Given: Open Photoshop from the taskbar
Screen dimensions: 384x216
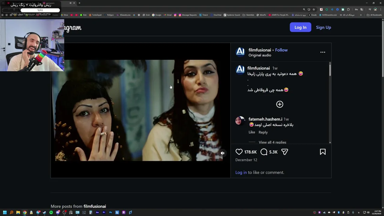Looking at the screenshot, I should [110, 212].
